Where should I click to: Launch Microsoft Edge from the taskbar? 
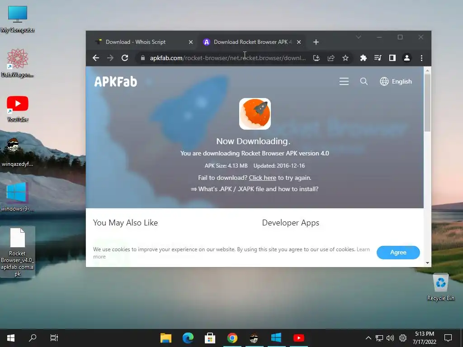188,338
